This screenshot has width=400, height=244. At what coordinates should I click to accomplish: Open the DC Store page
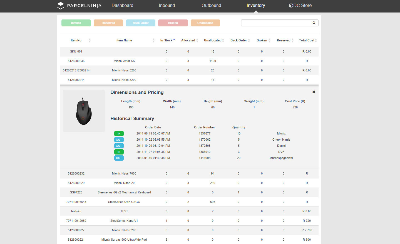point(300,5)
